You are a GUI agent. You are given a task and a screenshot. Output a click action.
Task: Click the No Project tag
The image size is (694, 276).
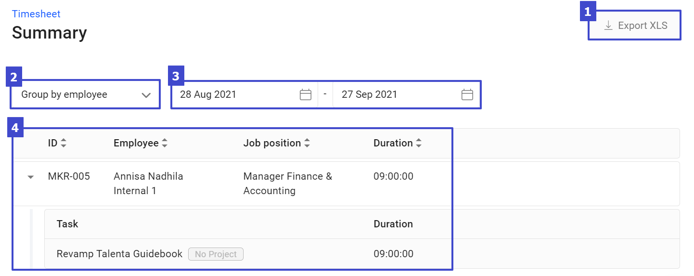tap(216, 254)
